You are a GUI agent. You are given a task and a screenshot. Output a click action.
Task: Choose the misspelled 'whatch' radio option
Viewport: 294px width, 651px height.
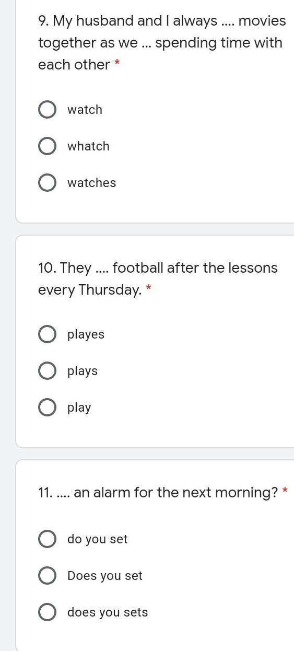47,146
